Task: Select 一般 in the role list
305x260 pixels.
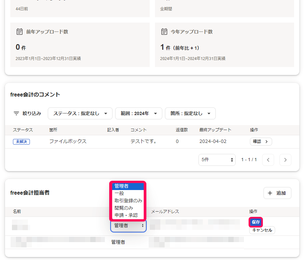Action: click(x=128, y=193)
